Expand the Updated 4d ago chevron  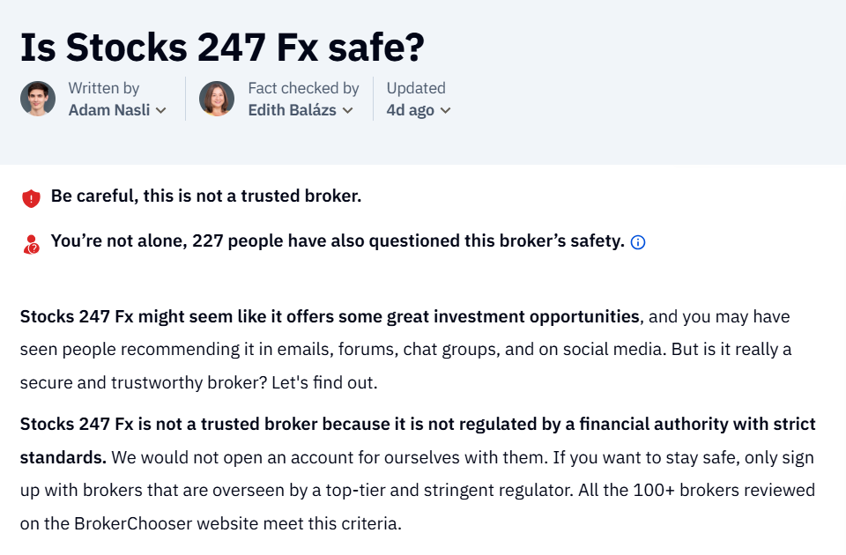pos(445,111)
